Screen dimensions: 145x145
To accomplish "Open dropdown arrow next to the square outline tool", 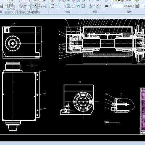I will point(56,6).
